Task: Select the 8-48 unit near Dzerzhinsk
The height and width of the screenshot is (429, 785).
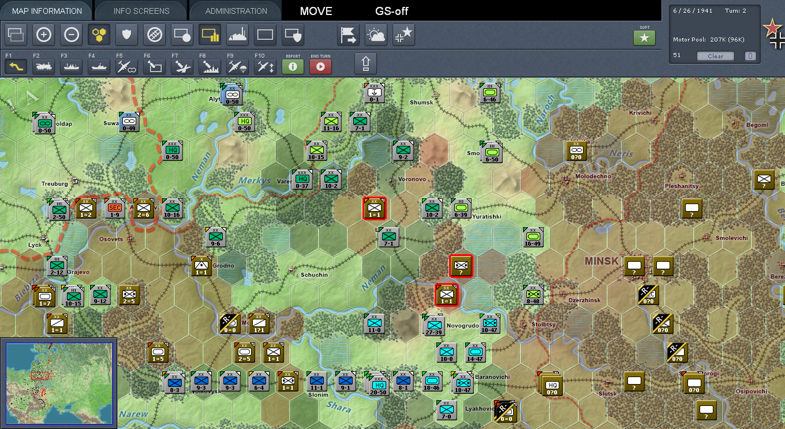Action: click(533, 295)
